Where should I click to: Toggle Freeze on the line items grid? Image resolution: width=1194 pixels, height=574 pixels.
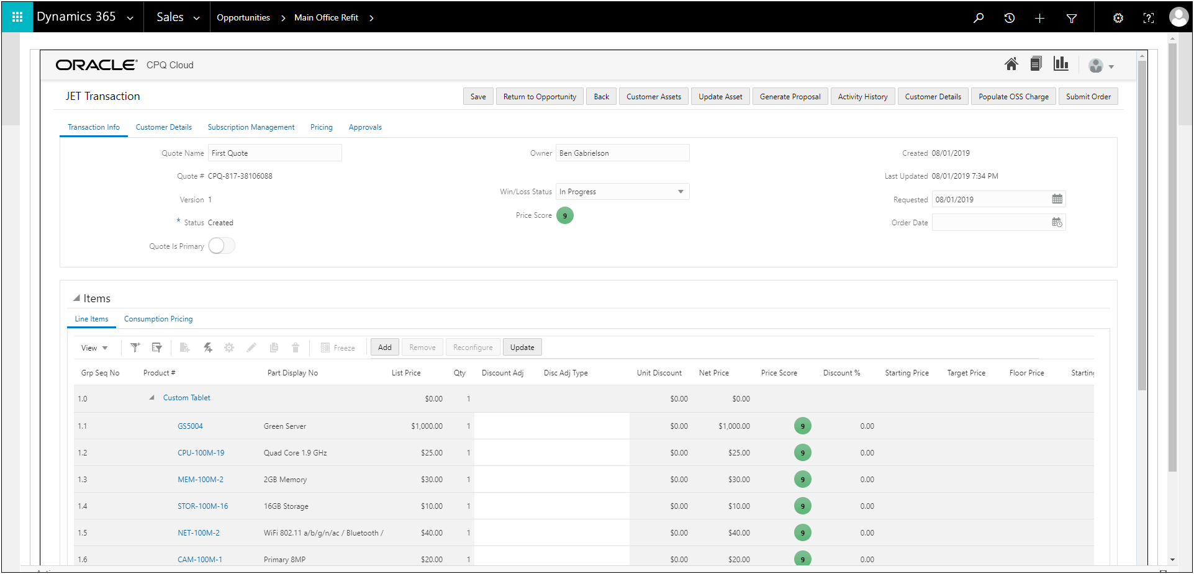click(x=338, y=347)
